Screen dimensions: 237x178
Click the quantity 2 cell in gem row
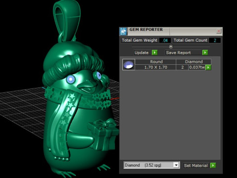coord(182,67)
